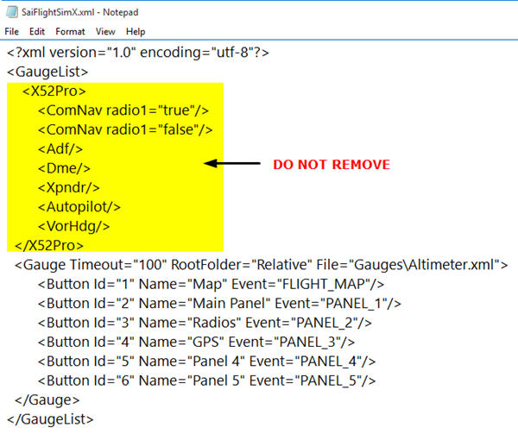Open the Help menu

[x=136, y=31]
